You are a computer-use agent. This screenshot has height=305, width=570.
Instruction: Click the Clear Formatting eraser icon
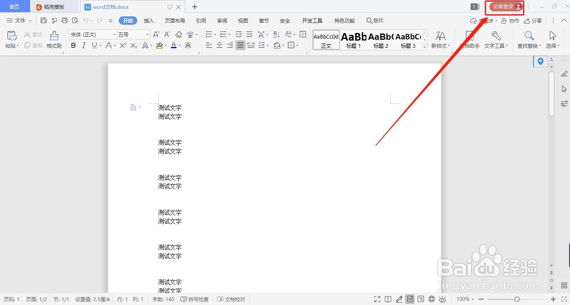coord(178,34)
